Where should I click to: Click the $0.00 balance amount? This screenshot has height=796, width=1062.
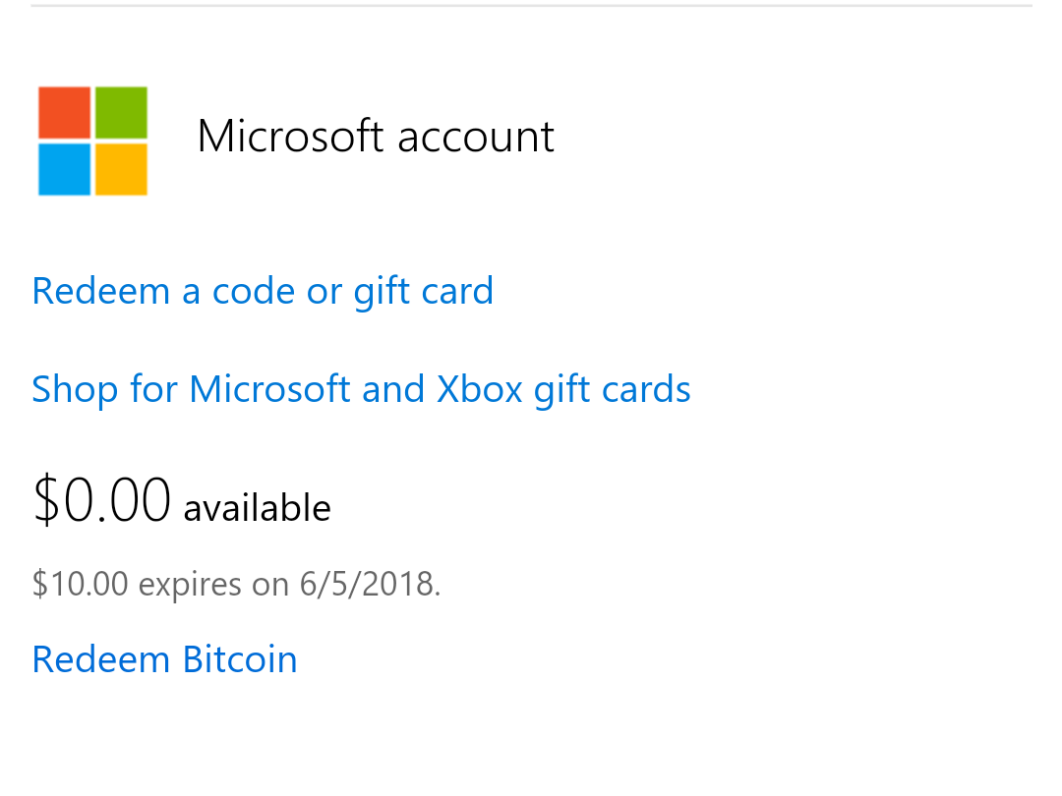(101, 500)
